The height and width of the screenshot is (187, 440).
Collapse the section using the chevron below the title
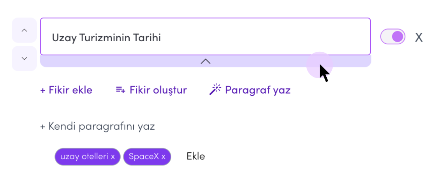click(206, 61)
